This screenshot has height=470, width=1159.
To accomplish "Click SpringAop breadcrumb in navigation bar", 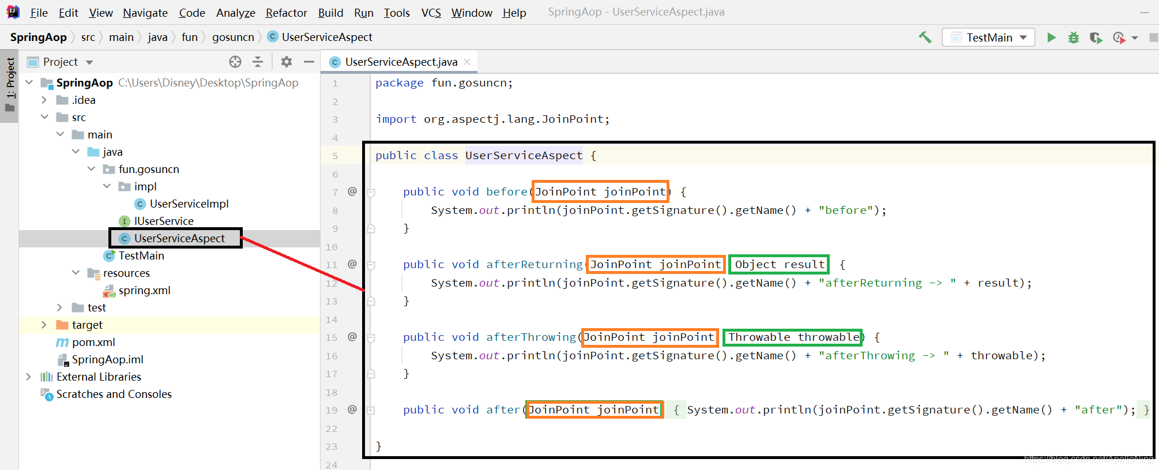I will pos(39,37).
